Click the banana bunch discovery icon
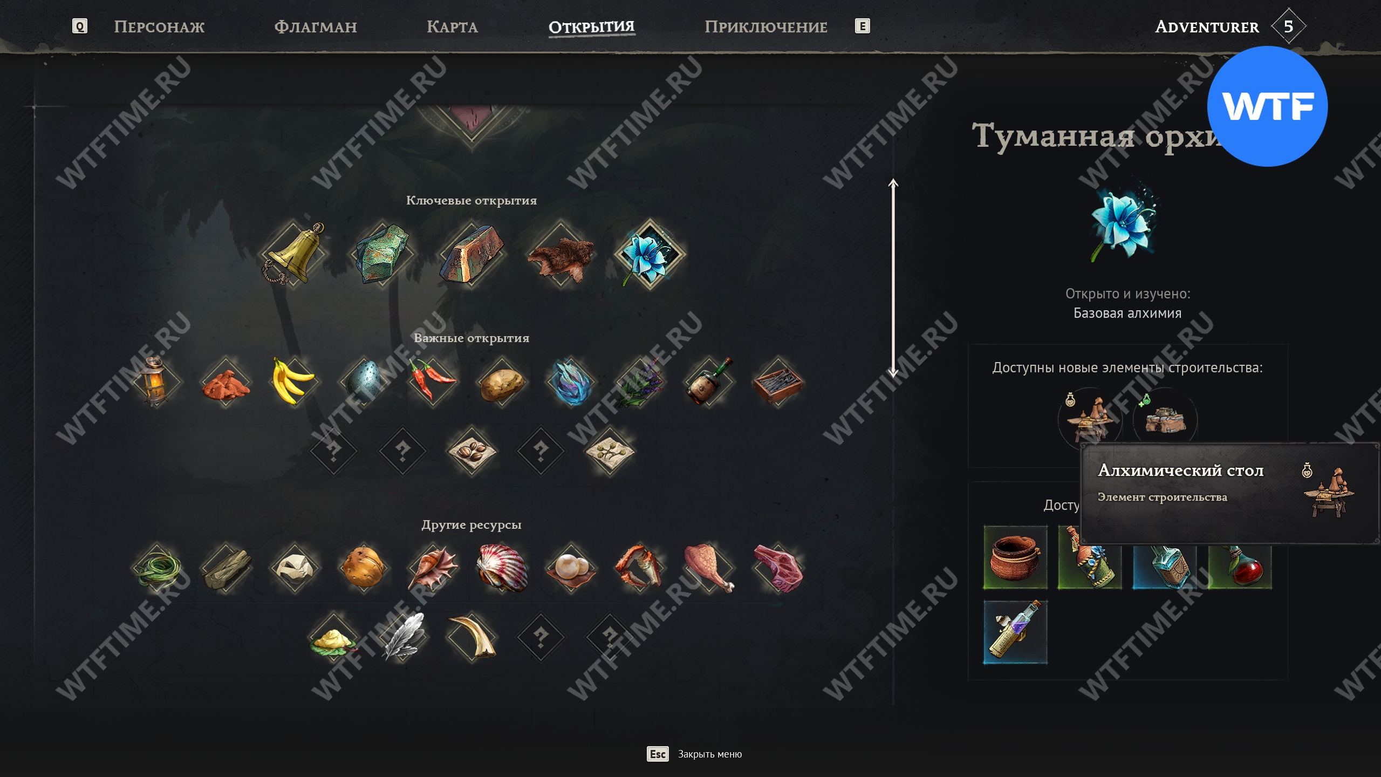 click(294, 381)
